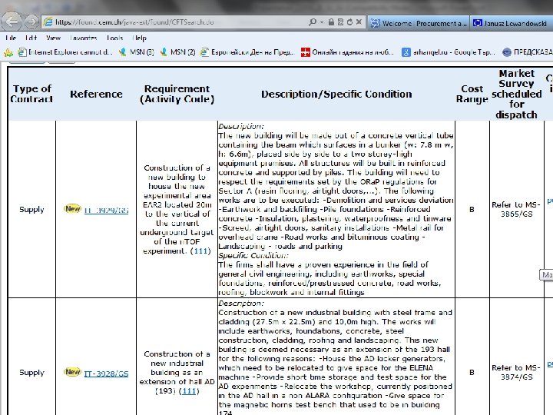The height and width of the screenshot is (415, 553).
Task: Click the page icon in address bar
Action: point(48,22)
